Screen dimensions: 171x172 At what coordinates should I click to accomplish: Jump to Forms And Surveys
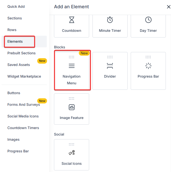tap(24, 104)
